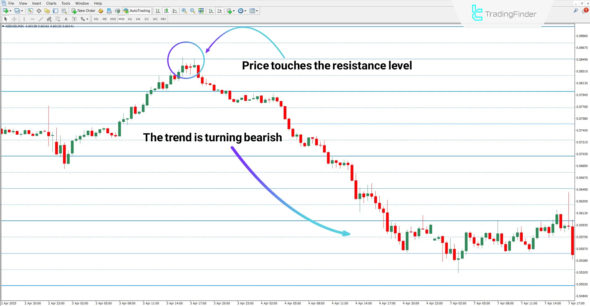Open the Charts menu
590x306 pixels.
pyautogui.click(x=51, y=3)
